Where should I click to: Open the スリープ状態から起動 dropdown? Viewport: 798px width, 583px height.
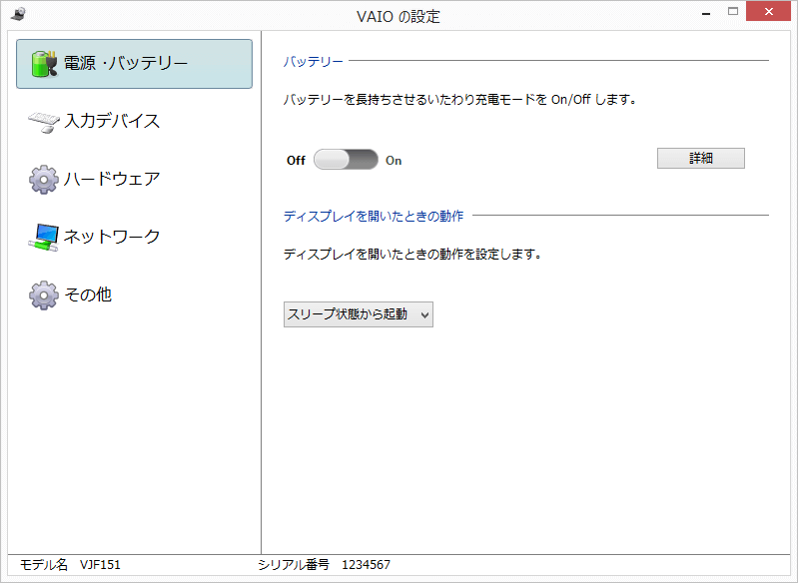point(359,314)
